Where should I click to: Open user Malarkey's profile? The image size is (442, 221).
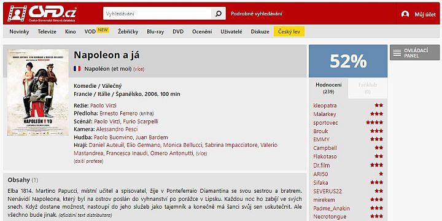(x=325, y=114)
